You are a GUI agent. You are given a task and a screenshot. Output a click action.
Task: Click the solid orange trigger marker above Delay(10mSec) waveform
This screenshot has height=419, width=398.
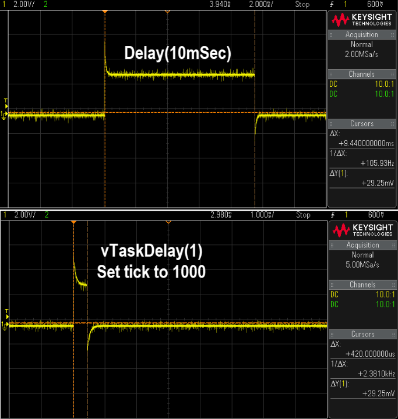(104, 12)
